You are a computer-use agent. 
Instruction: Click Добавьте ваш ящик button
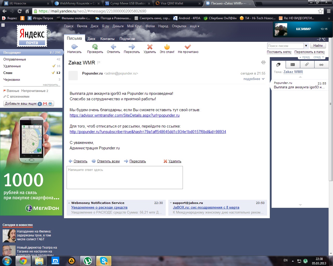29,104
